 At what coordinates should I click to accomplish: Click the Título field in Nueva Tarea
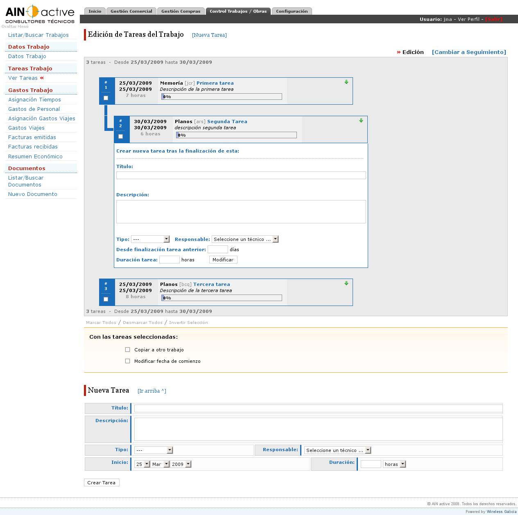tap(318, 408)
